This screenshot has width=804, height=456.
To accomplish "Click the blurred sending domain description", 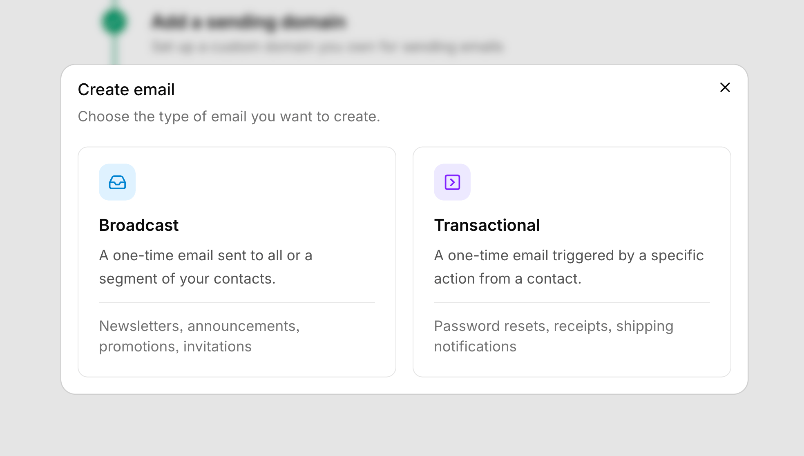I will [328, 46].
